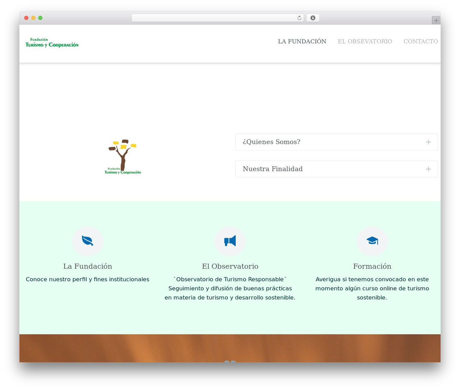Open a new tab with the plus button
The width and height of the screenshot is (460, 390).
(436, 21)
